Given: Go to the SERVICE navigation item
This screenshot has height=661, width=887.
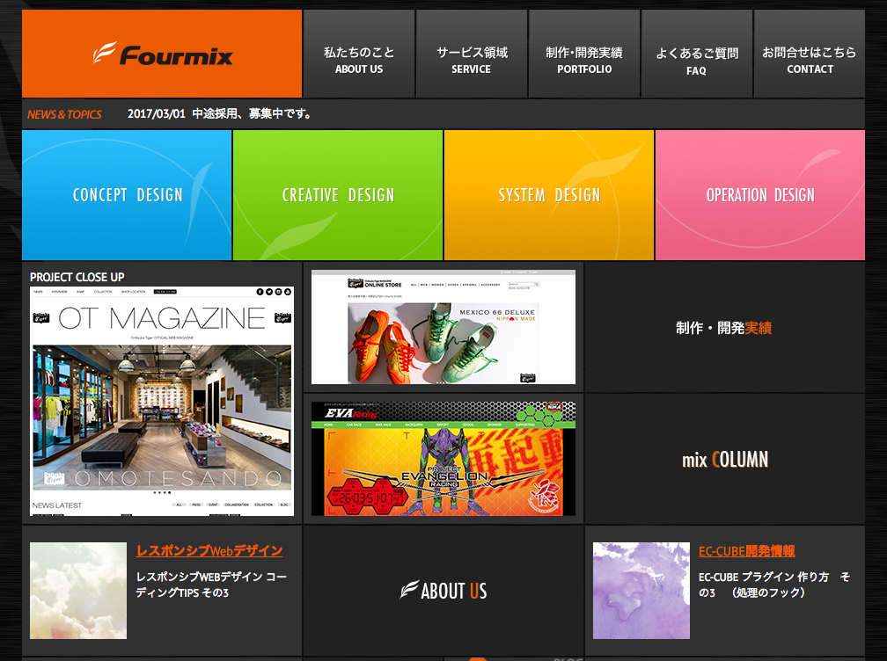Looking at the screenshot, I should 472,60.
